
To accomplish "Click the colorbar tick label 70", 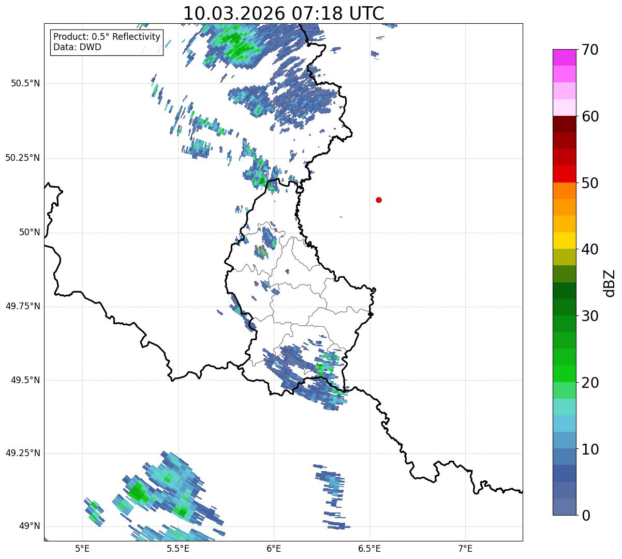I will point(590,50).
